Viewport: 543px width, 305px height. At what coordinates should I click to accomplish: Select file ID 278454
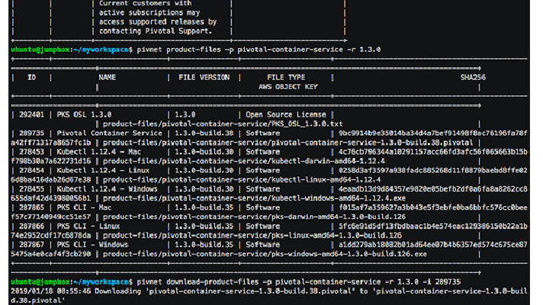31,170
